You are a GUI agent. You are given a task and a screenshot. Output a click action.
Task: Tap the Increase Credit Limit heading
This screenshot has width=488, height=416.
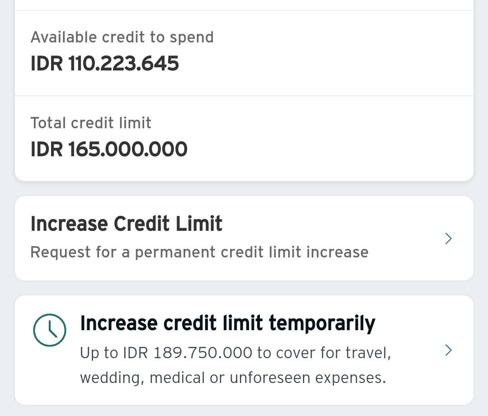(x=127, y=224)
